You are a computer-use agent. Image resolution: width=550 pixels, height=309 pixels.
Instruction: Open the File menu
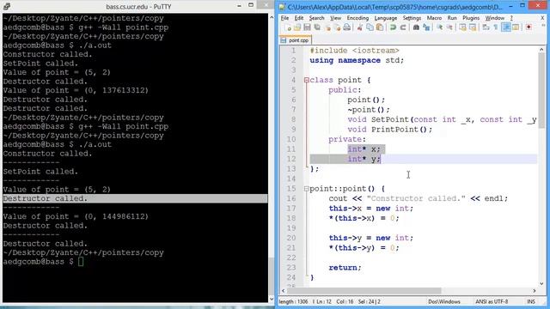284,18
